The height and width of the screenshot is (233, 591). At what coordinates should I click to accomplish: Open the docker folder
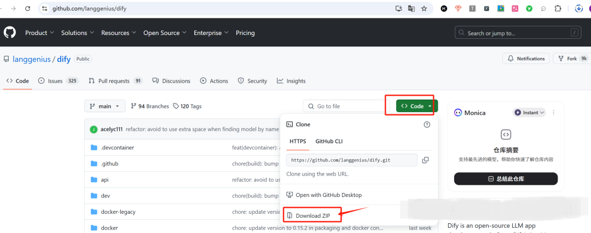tap(109, 228)
